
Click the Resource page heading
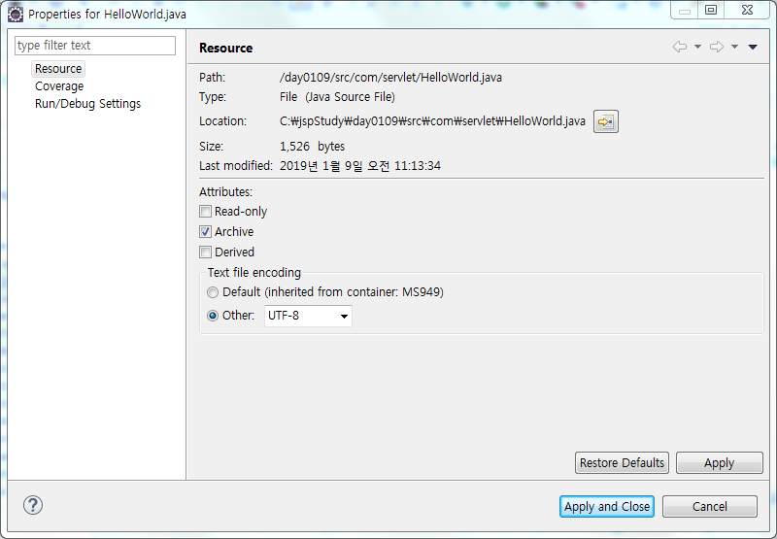point(226,48)
